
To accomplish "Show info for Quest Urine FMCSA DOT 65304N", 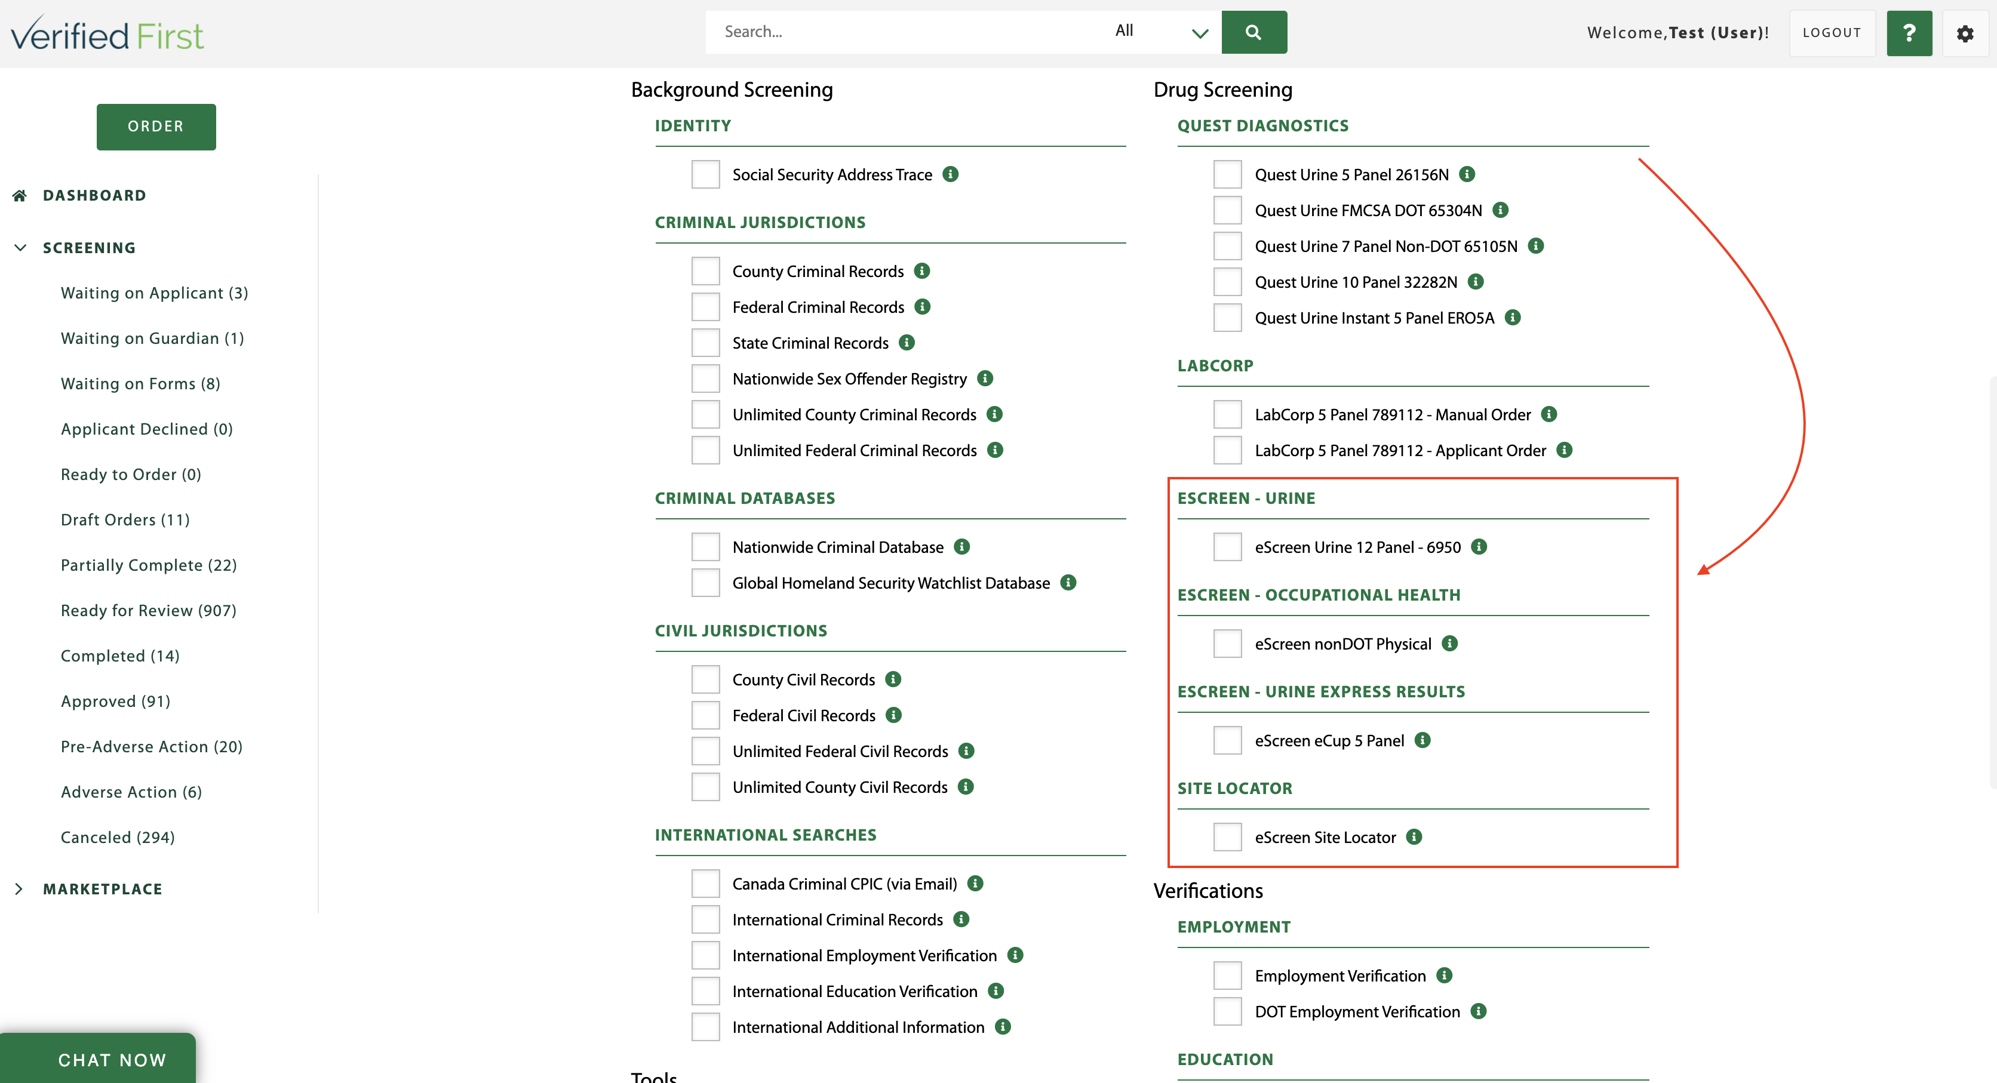I will [1501, 210].
